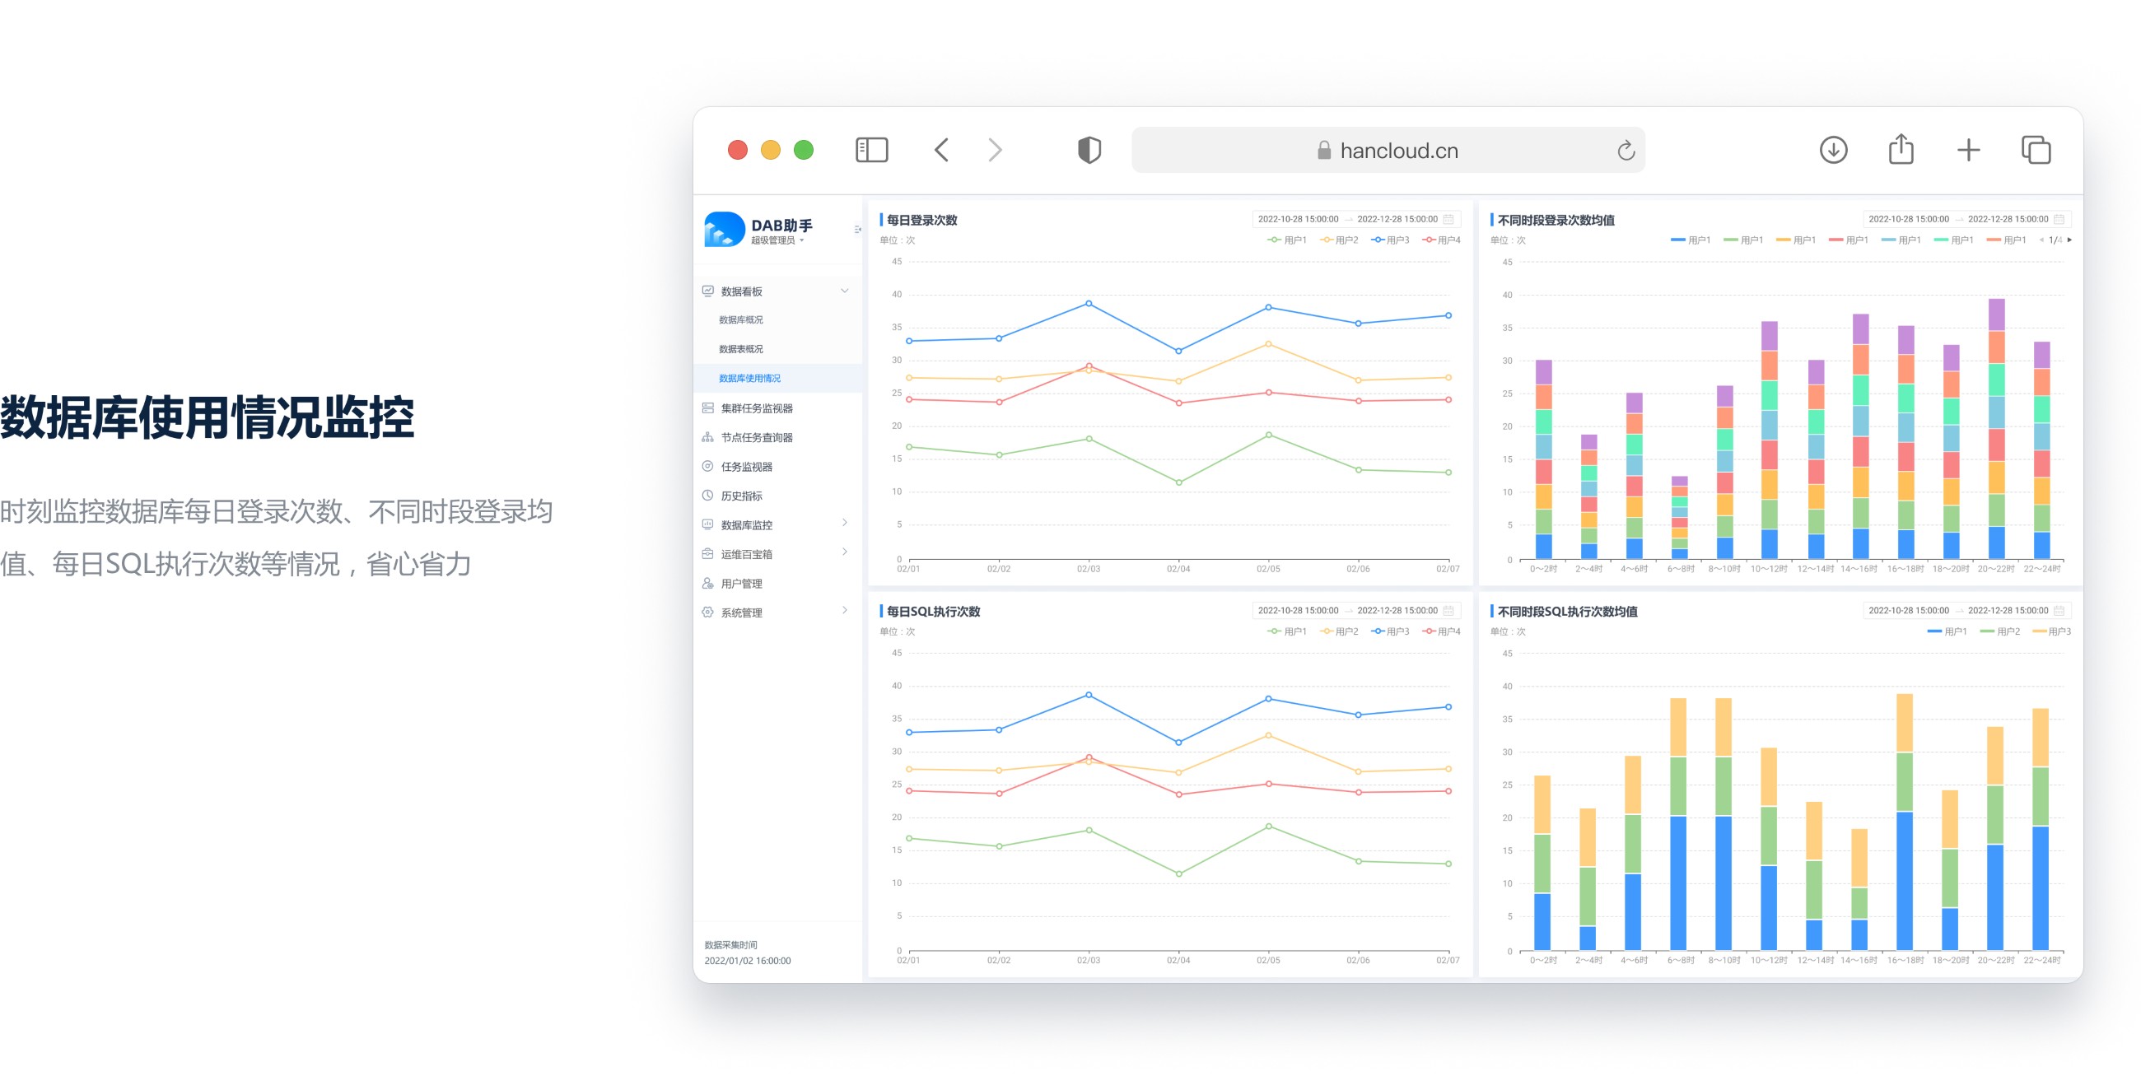2141x1090 pixels.
Task: Toggle 用户3 series in 每日登录次数 legend
Action: (1391, 240)
